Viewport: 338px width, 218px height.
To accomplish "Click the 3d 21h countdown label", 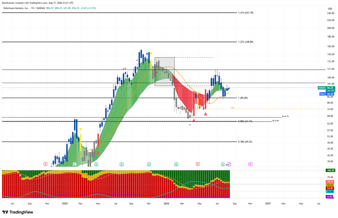I will click(x=330, y=91).
